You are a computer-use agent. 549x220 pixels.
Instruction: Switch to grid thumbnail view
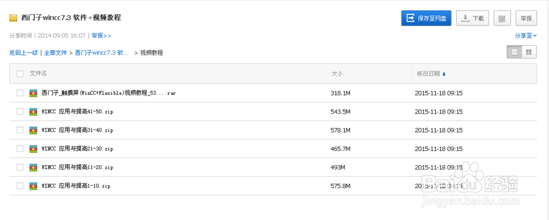(529, 52)
